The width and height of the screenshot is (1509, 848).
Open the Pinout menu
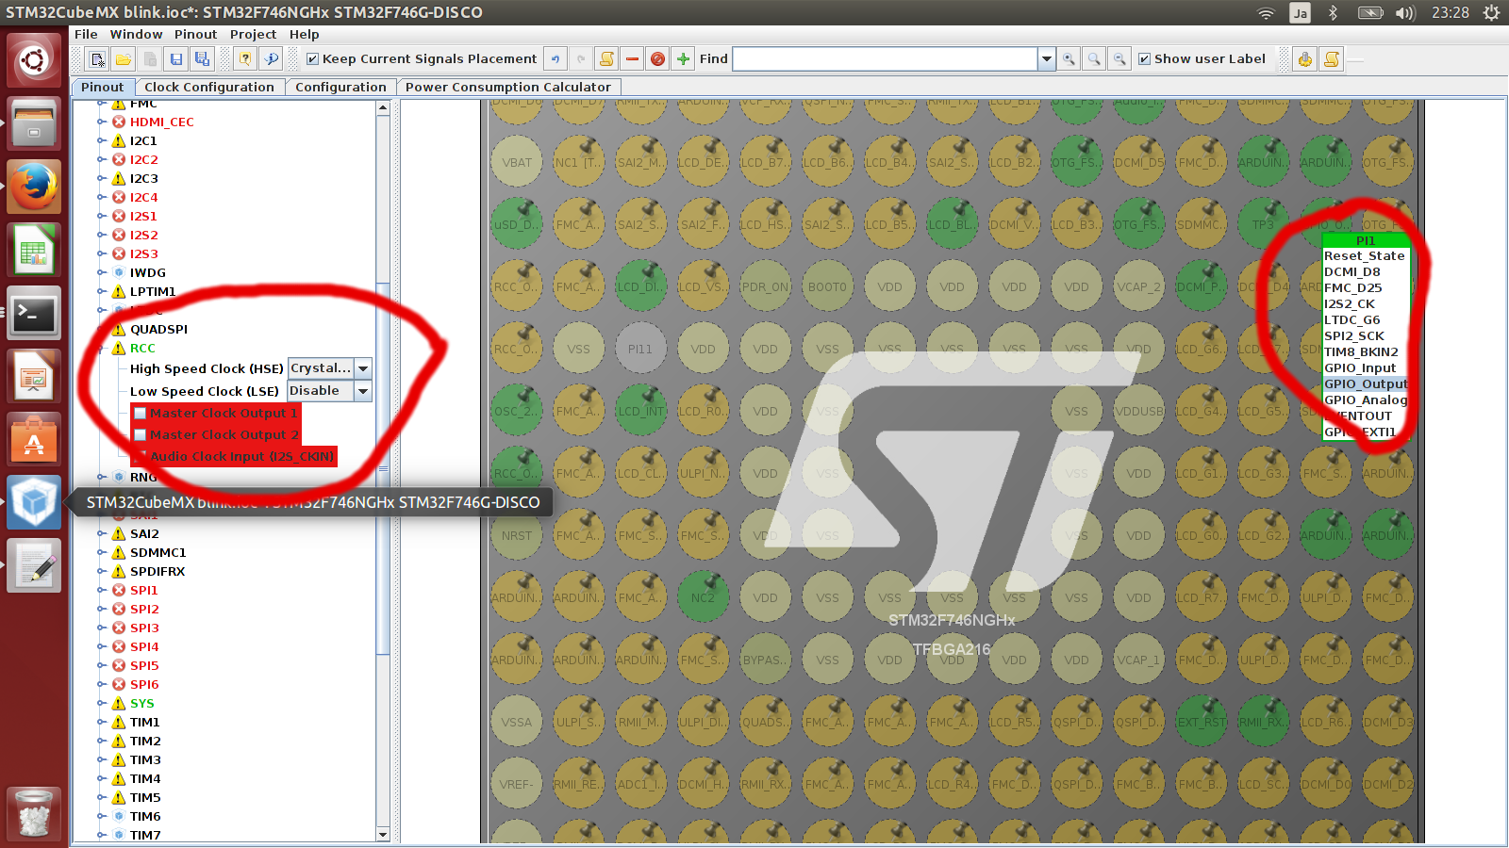click(x=195, y=34)
